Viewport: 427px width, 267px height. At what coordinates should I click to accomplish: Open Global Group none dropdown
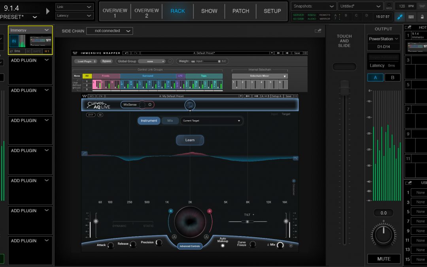(152, 61)
